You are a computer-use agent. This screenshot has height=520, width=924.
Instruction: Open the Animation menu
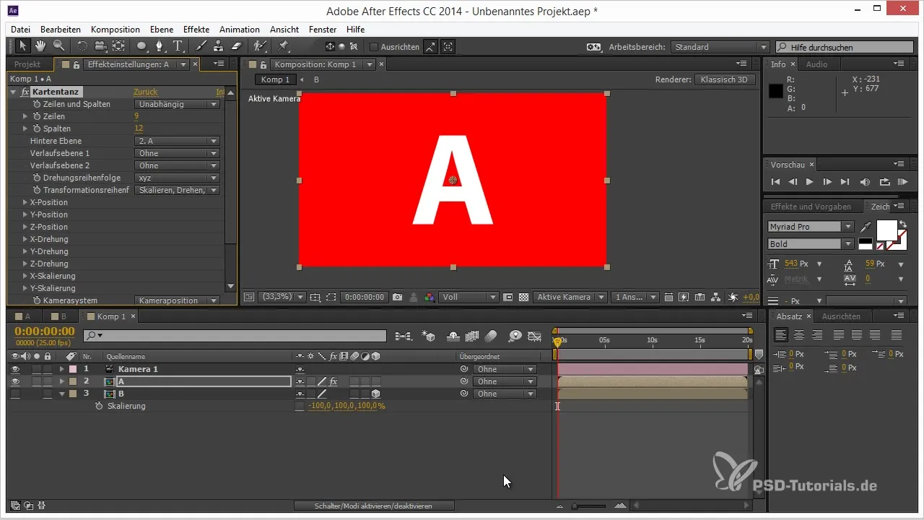click(x=240, y=30)
